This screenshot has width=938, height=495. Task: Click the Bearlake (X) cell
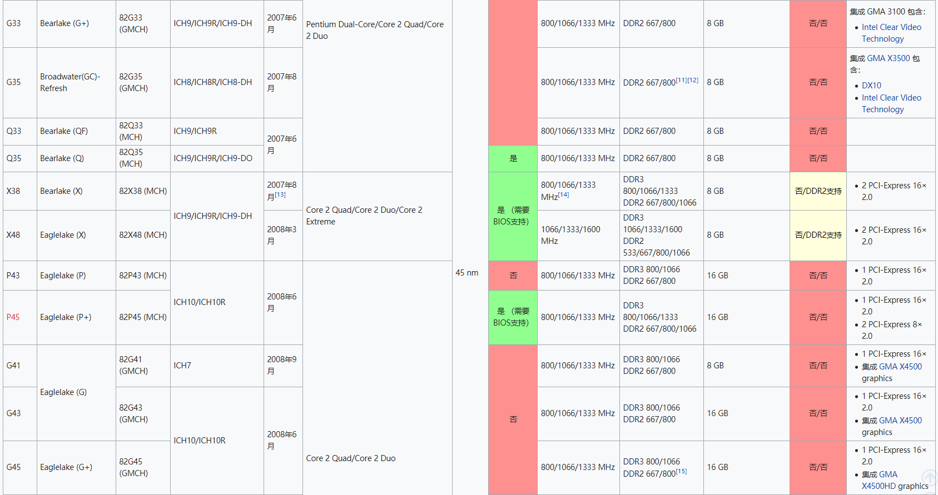tap(76, 191)
